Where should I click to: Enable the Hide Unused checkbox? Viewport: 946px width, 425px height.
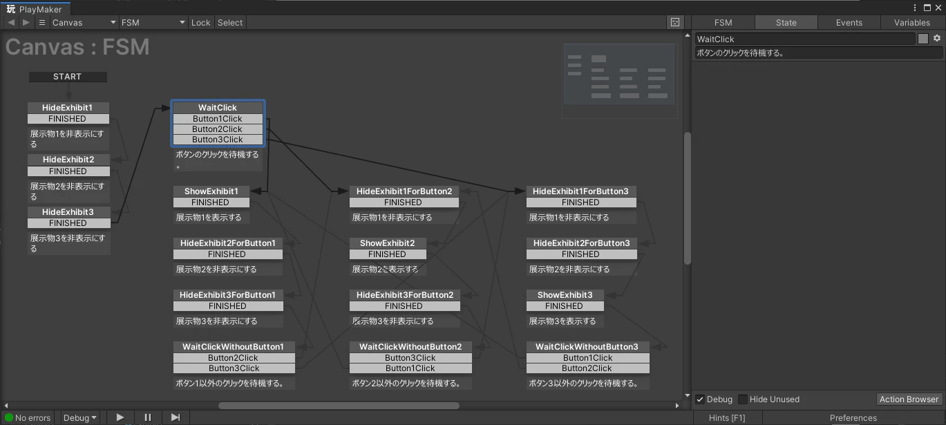click(x=743, y=399)
